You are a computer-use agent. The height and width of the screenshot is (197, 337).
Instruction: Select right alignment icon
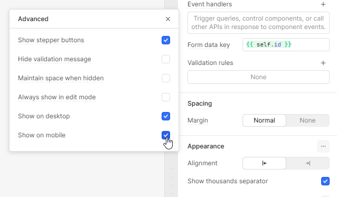(308, 163)
